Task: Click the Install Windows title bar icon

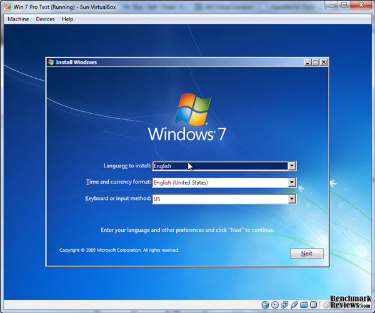Action: pyautogui.click(x=51, y=62)
